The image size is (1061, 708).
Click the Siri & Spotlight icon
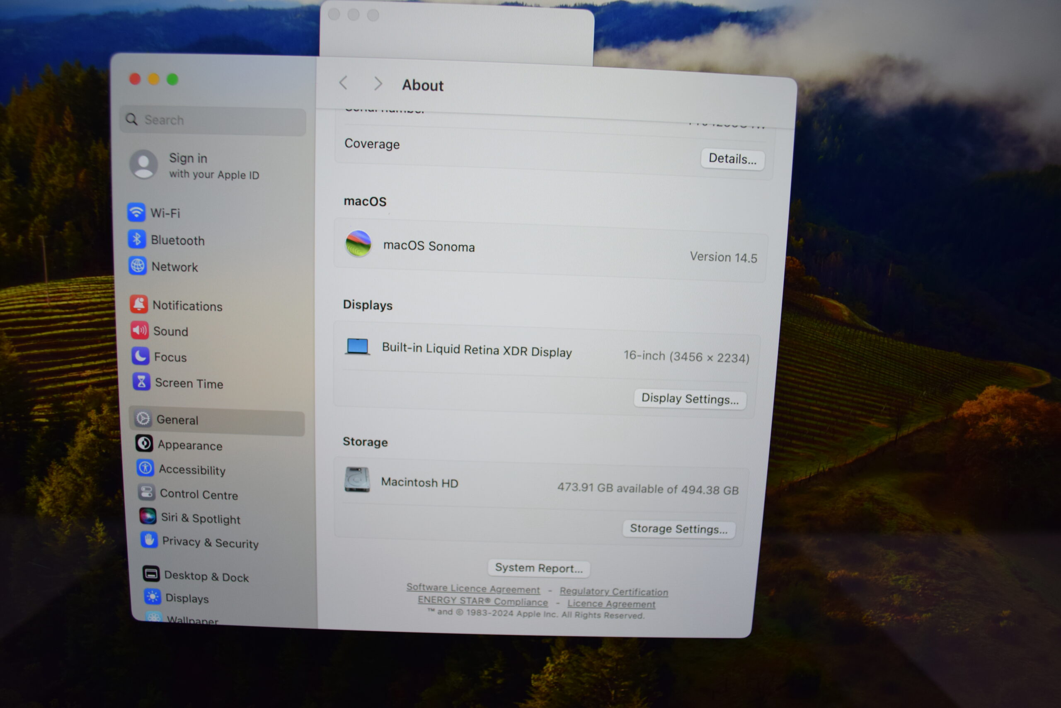pos(148,516)
